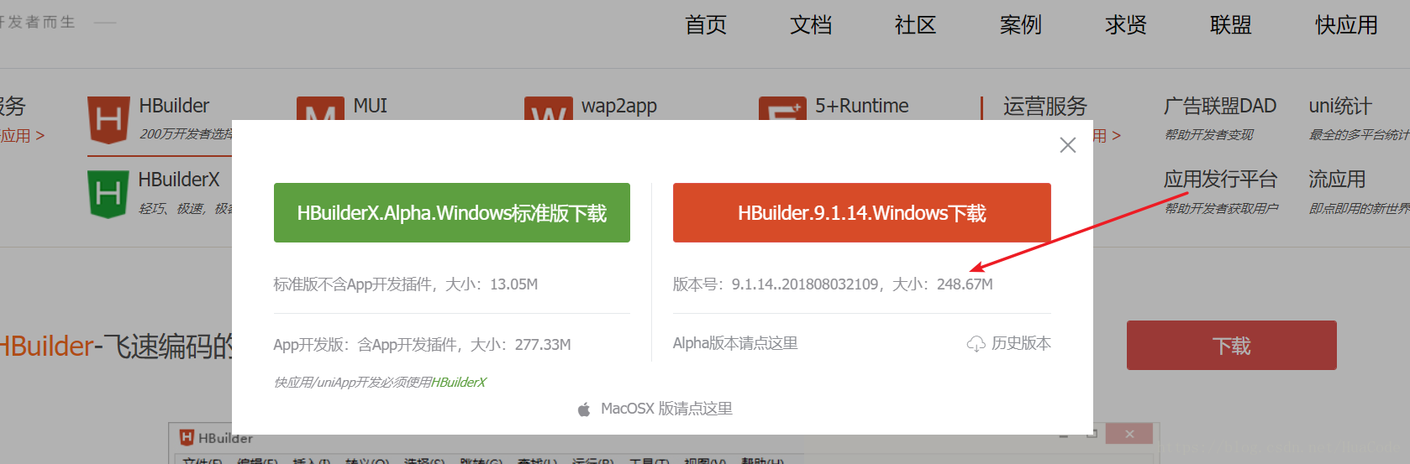Go to 首页 in top navigation
1410x464 pixels.
(x=706, y=25)
